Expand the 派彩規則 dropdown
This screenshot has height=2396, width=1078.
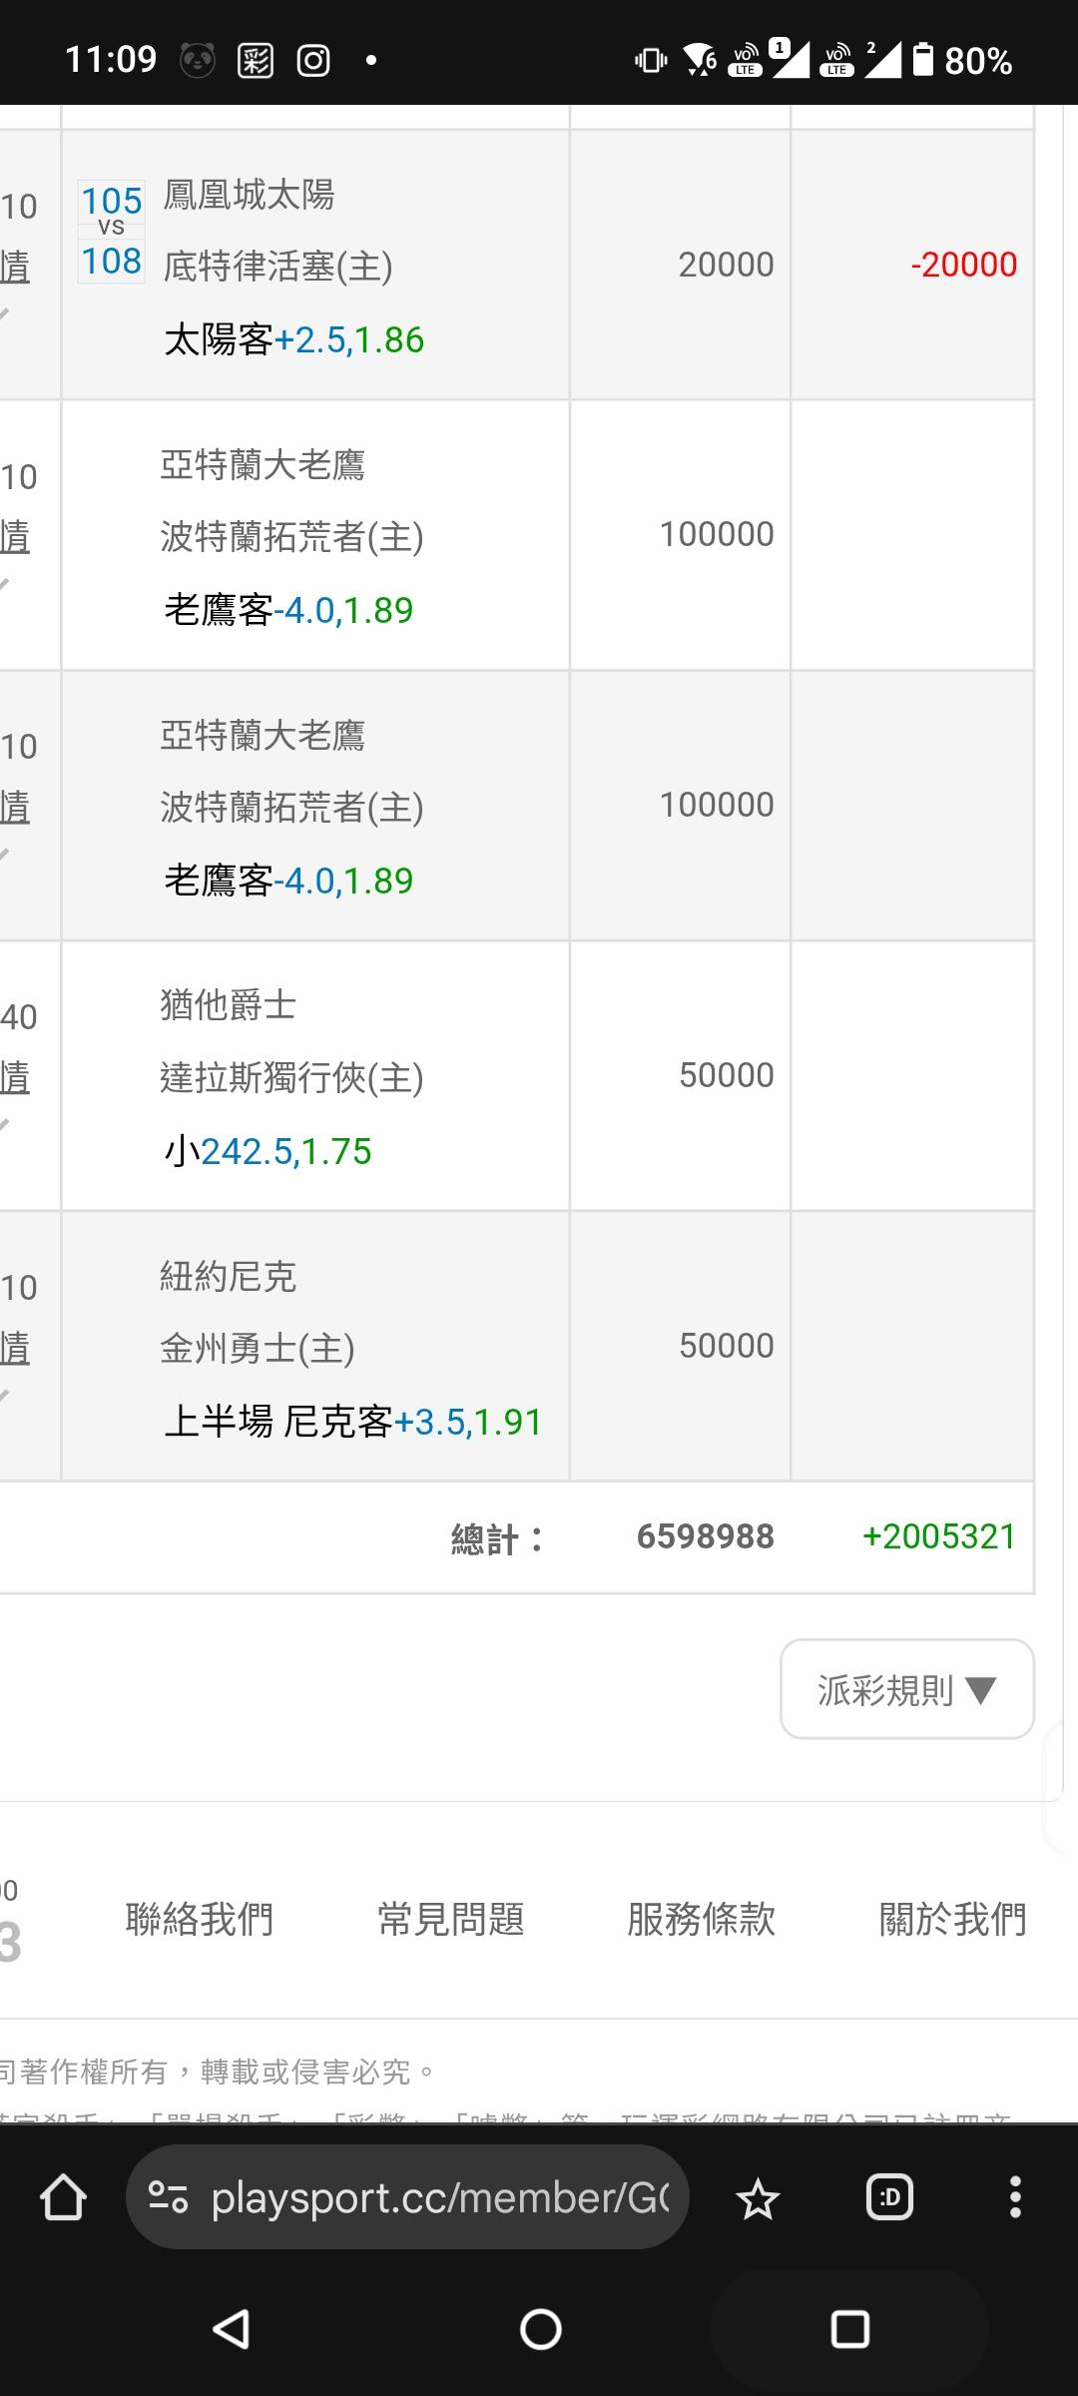click(906, 1690)
